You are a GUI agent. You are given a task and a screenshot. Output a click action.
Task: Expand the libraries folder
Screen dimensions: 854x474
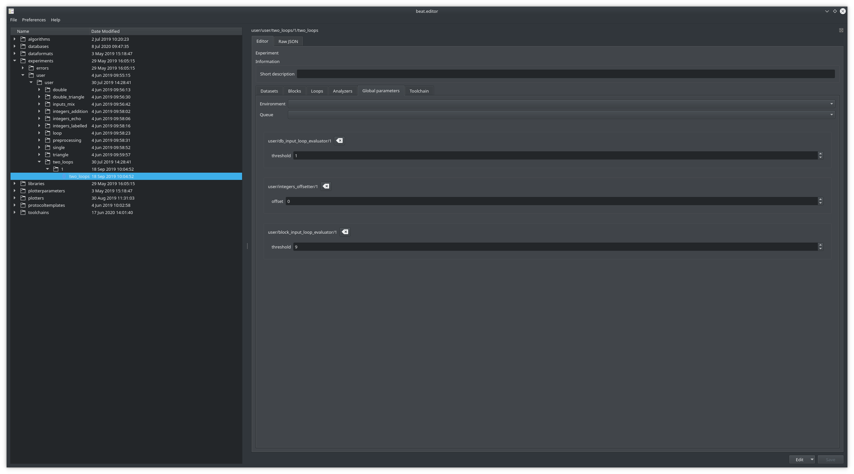click(14, 183)
